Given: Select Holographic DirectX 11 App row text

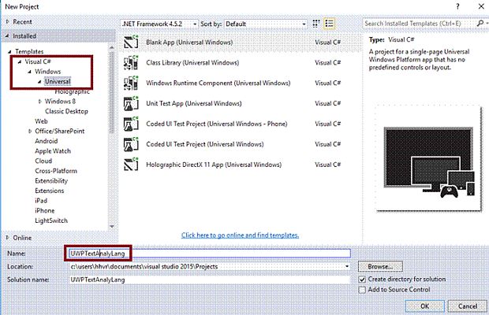Looking at the screenshot, I should tap(214, 165).
